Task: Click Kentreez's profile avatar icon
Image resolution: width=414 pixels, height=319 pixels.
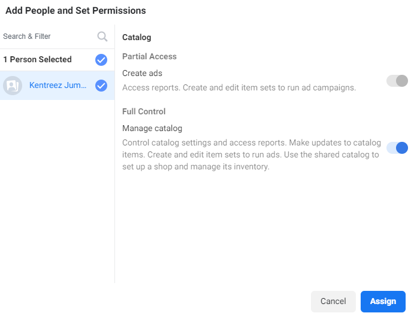Action: 12,86
